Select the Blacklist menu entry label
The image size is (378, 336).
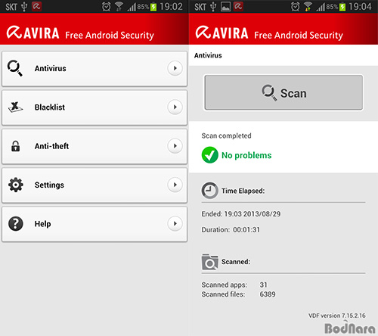pos(50,107)
